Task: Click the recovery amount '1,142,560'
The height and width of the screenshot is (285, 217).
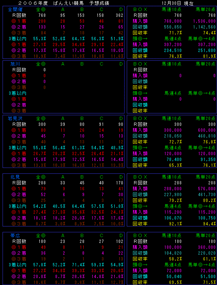Action: [x=204, y=27]
